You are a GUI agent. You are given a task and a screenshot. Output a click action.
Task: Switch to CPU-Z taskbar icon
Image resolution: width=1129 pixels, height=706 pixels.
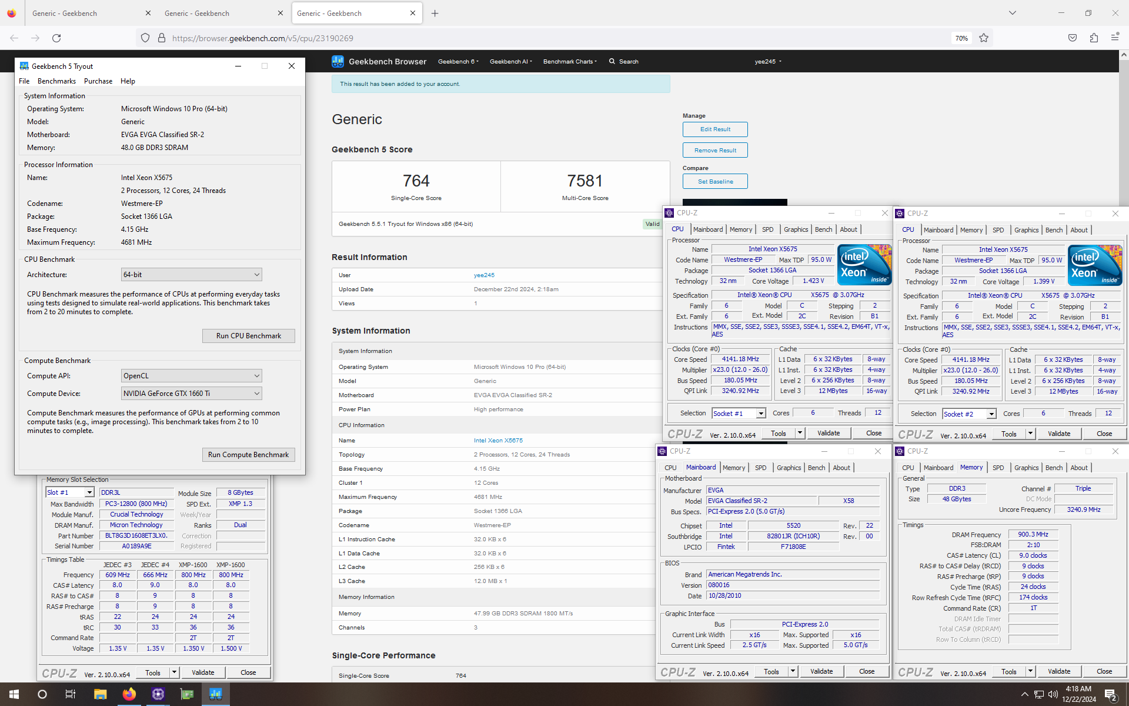click(x=158, y=694)
